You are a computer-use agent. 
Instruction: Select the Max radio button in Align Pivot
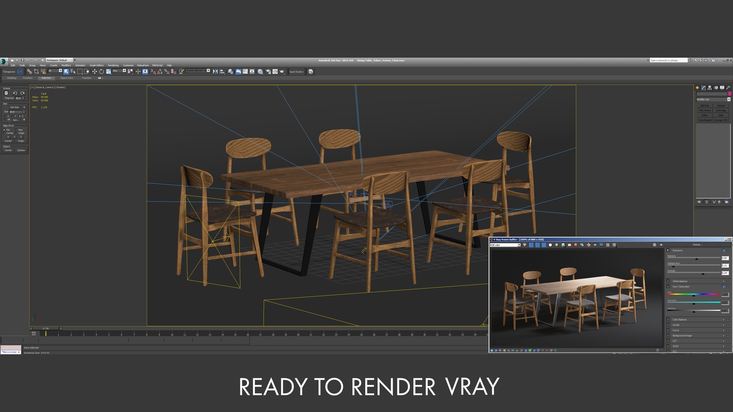coord(16,130)
